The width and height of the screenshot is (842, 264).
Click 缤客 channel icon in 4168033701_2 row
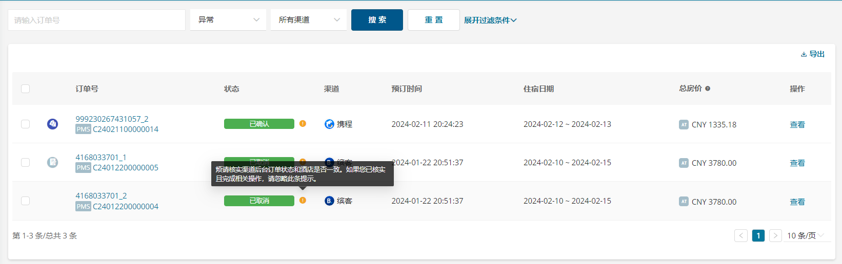(x=329, y=201)
